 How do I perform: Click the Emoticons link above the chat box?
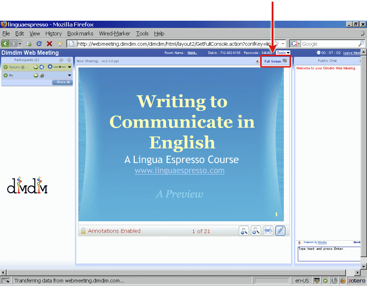pyautogui.click(x=357, y=242)
